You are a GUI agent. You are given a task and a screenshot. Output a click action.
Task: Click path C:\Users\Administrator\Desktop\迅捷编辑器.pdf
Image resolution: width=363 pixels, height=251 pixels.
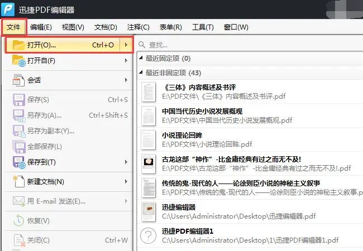tap(239, 216)
